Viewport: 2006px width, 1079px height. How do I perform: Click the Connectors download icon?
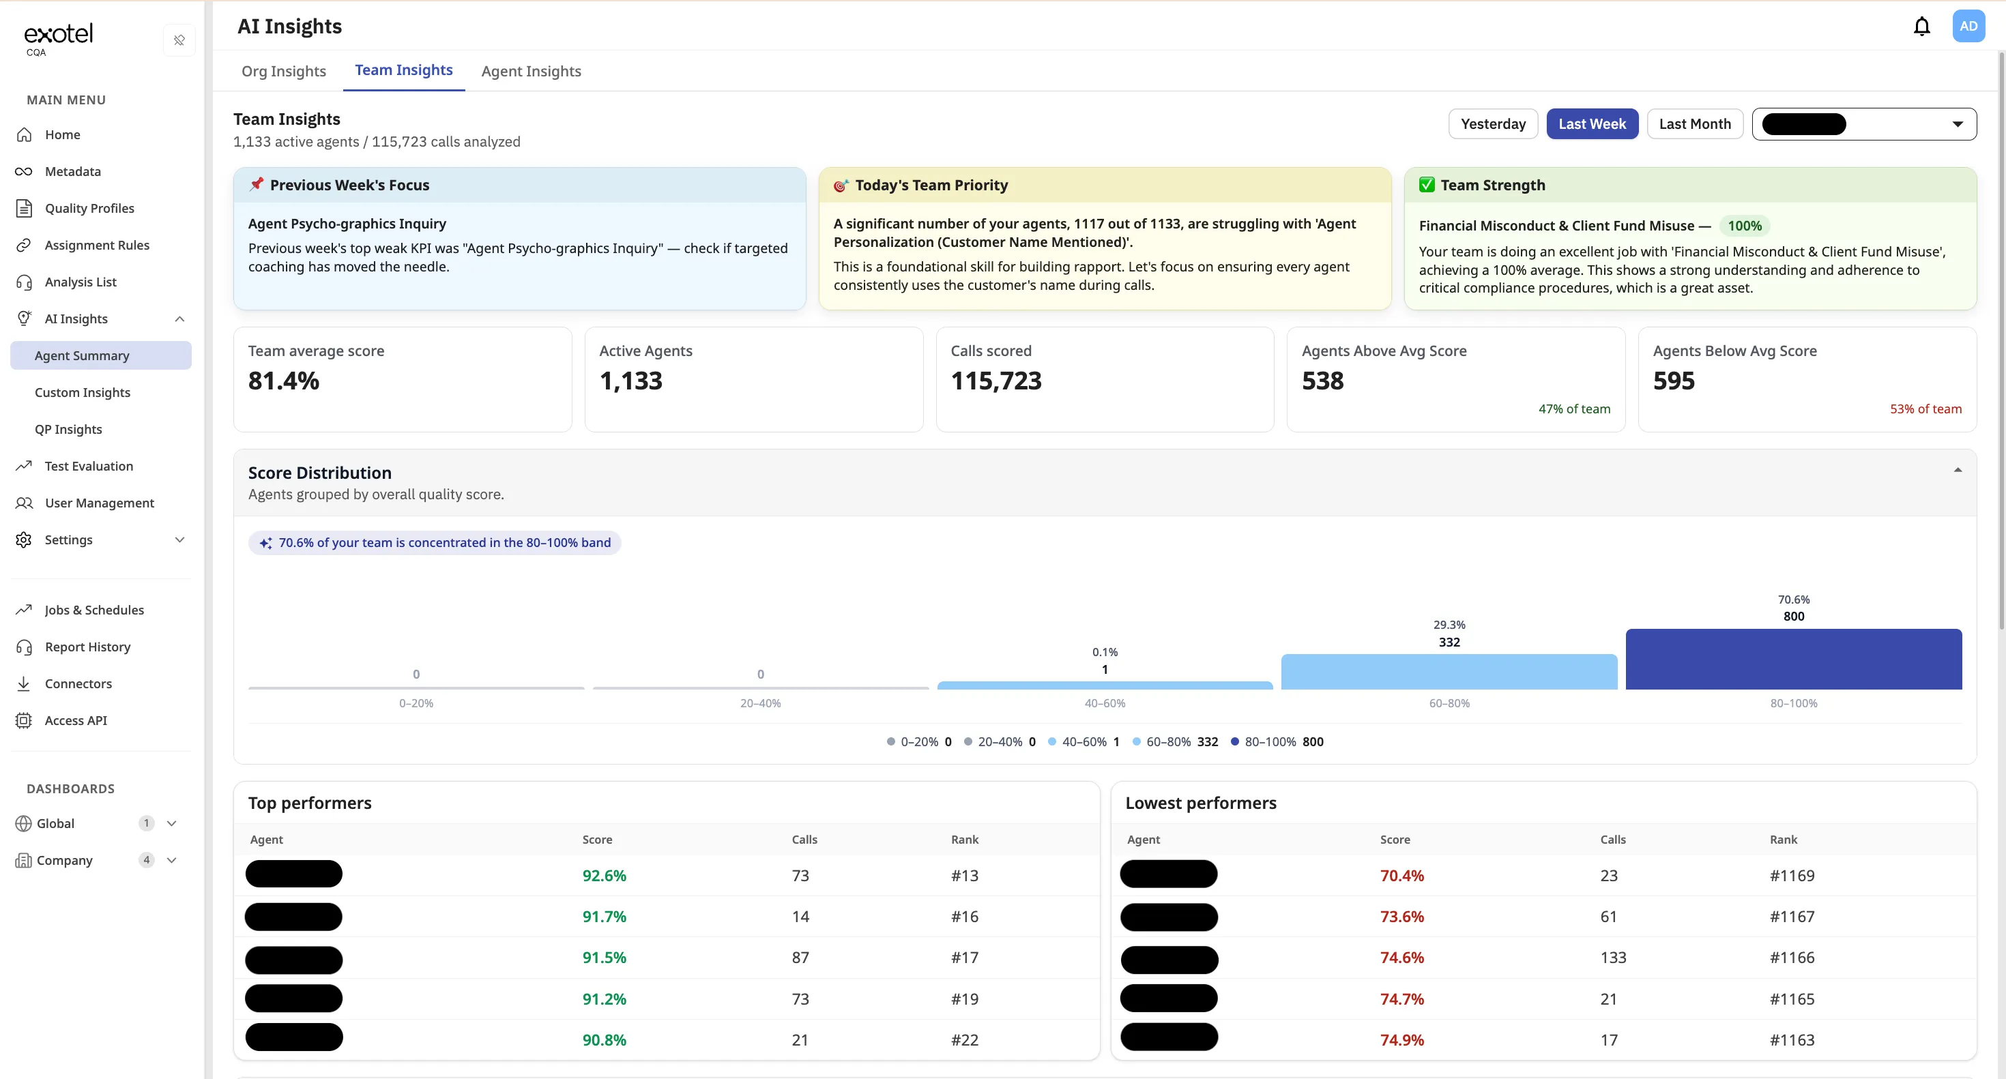pyautogui.click(x=24, y=683)
